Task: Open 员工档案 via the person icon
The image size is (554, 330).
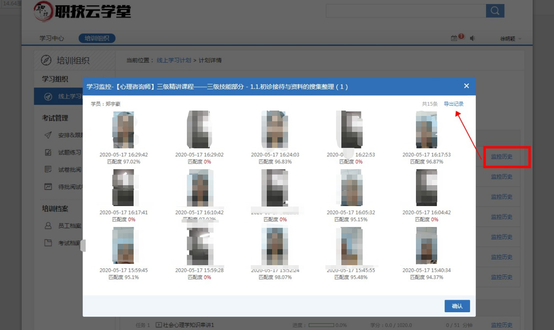Action: click(48, 226)
